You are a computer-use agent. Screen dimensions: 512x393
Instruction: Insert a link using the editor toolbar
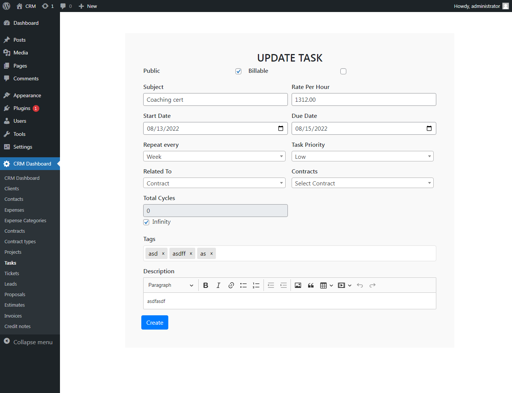[x=231, y=285]
